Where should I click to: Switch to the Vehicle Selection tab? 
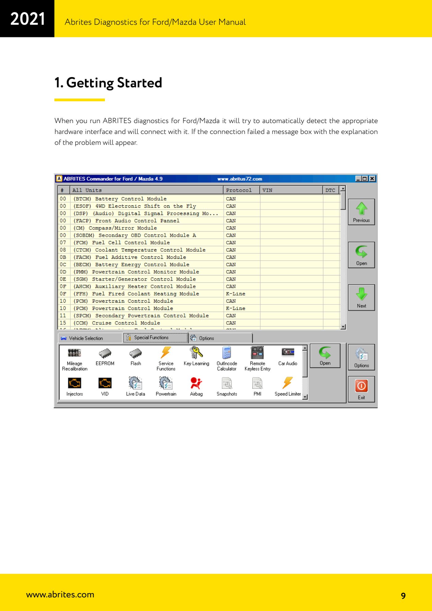pos(90,338)
